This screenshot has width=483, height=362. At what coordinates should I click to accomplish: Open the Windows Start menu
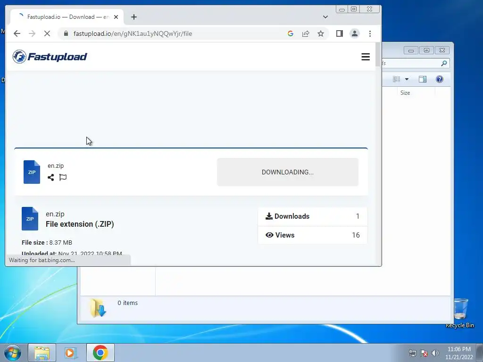click(x=13, y=353)
